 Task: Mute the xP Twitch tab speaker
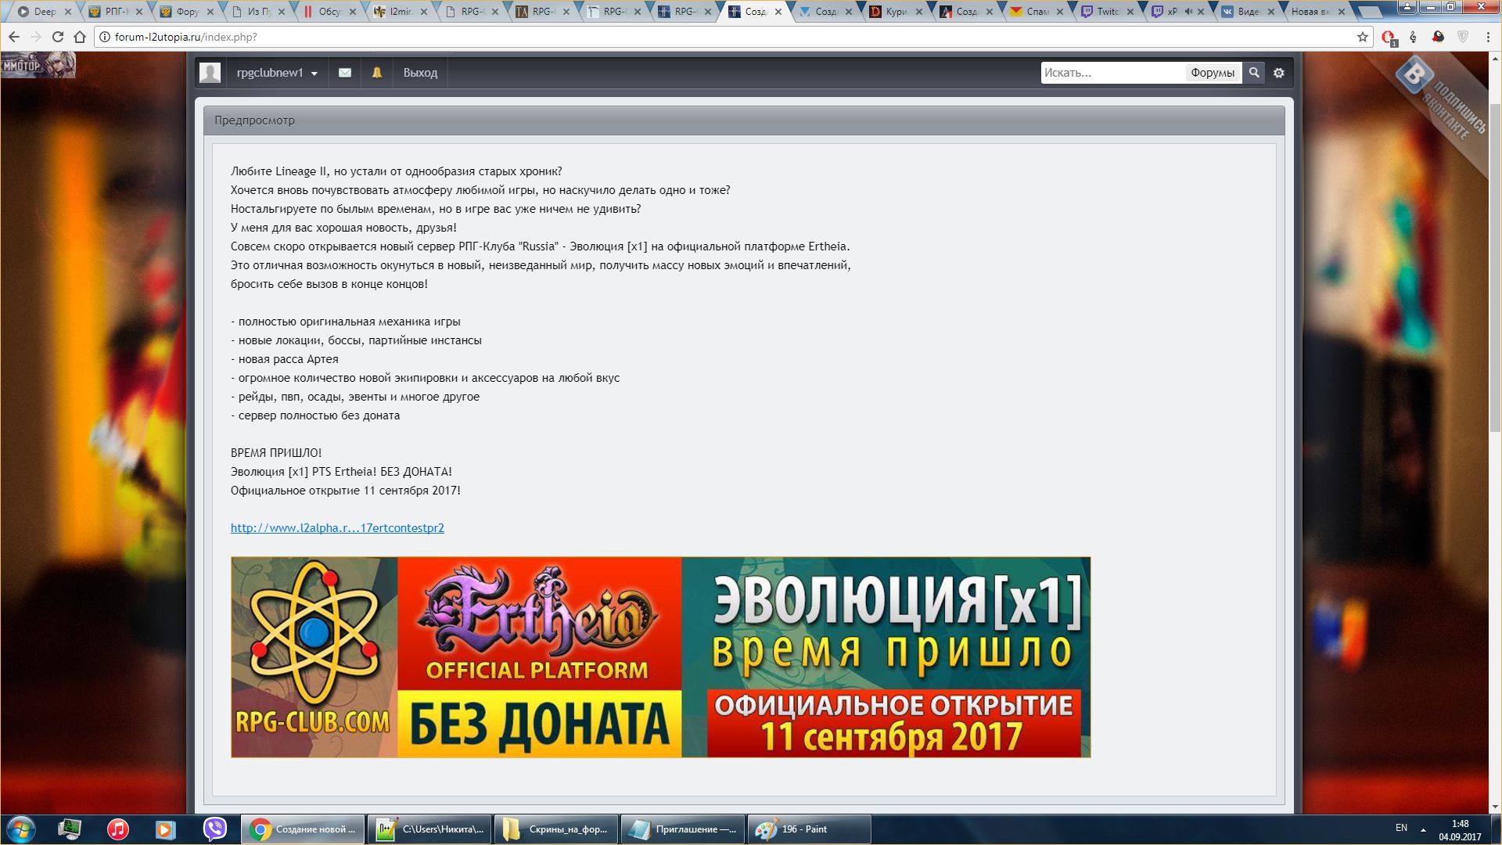coord(1188,12)
